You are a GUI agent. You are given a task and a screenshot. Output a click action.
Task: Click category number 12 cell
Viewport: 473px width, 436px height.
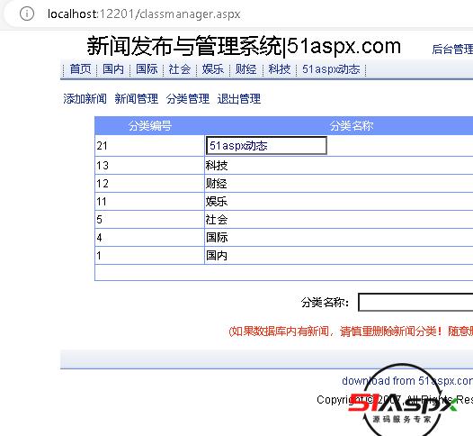(x=149, y=184)
